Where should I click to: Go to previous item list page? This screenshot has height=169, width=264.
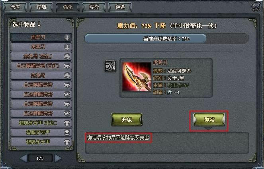[x=23, y=158]
